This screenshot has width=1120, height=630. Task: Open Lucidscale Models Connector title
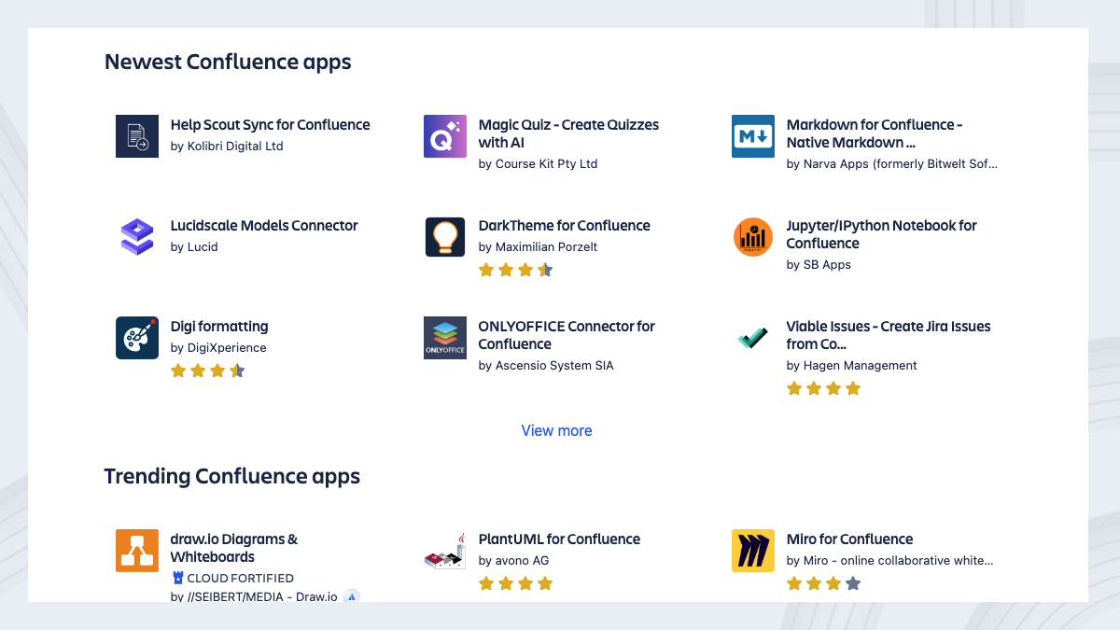click(x=264, y=226)
